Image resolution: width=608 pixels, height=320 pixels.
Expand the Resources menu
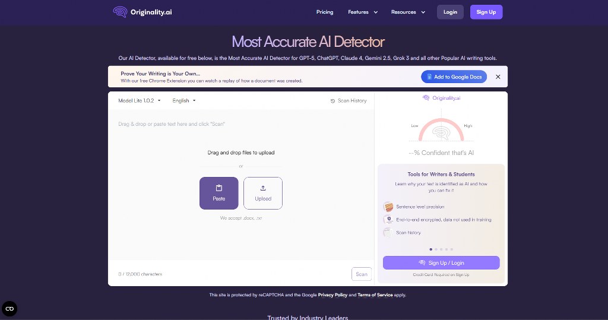tap(408, 12)
